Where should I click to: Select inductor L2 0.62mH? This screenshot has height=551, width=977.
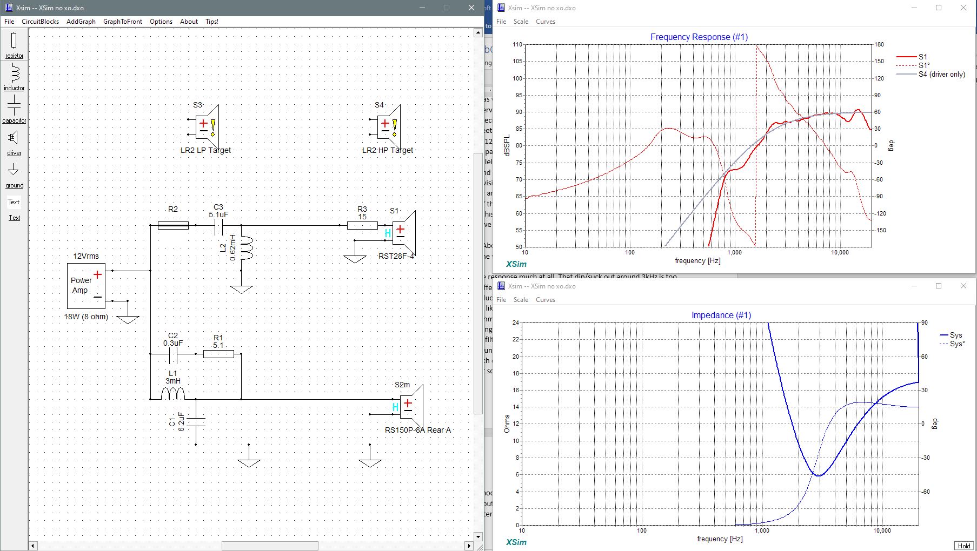[246, 248]
